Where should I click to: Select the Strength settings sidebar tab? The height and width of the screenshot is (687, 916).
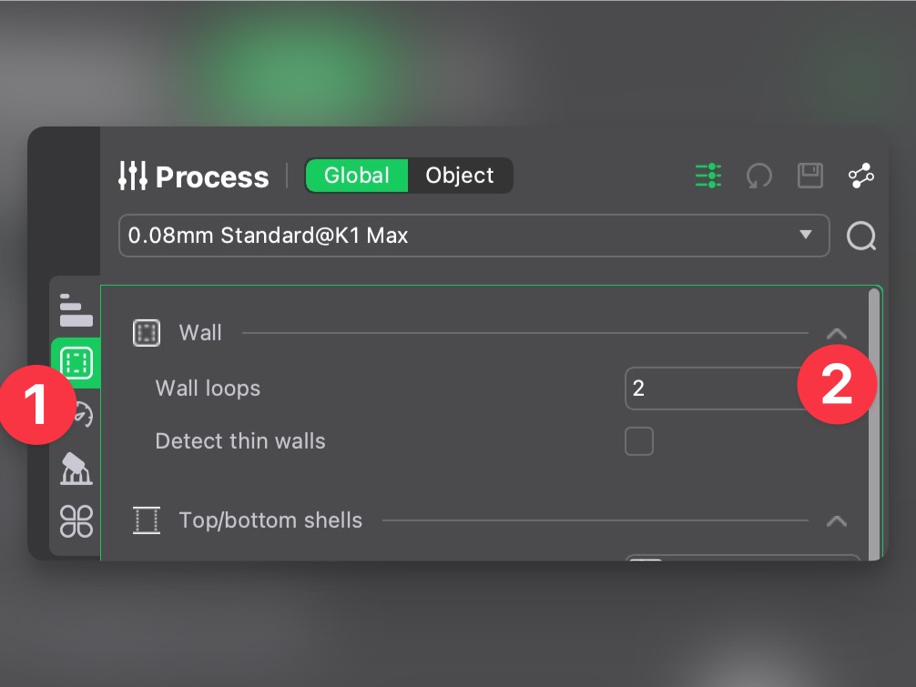76,363
